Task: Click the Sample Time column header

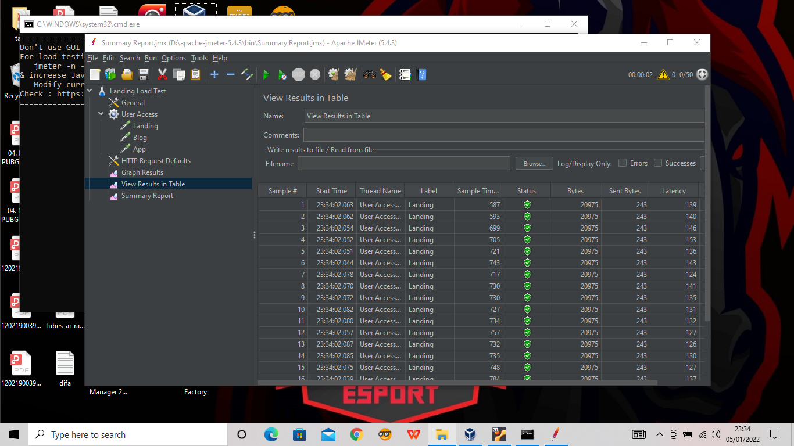Action: (478, 191)
